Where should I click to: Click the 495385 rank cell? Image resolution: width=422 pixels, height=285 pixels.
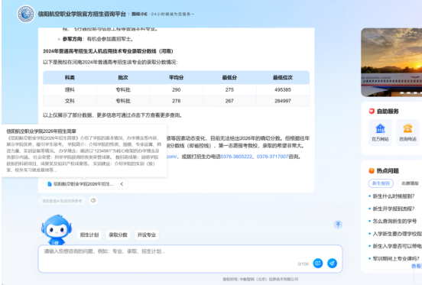283,90
